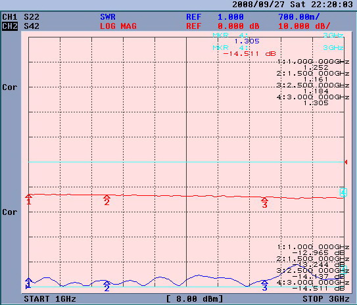This screenshot has width=357, height=305.
Task: Click the red LOG MAG format label
Action: point(118,26)
